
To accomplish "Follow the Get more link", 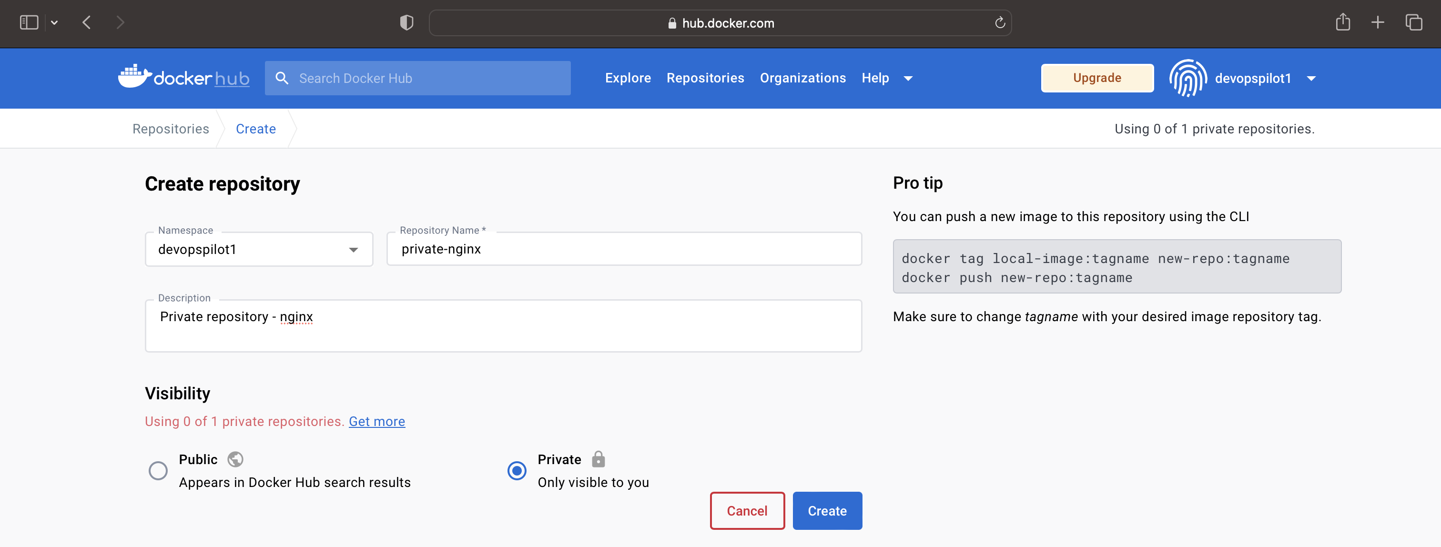I will point(376,421).
